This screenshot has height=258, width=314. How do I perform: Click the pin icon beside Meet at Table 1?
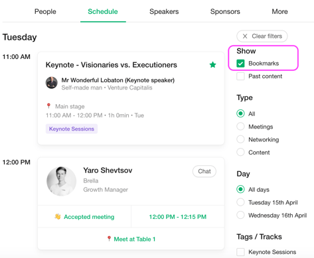pyautogui.click(x=109, y=239)
